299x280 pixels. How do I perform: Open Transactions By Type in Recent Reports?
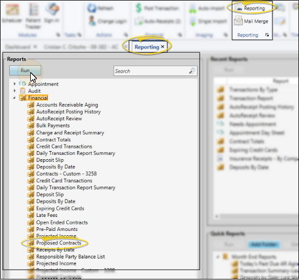[x=254, y=90]
